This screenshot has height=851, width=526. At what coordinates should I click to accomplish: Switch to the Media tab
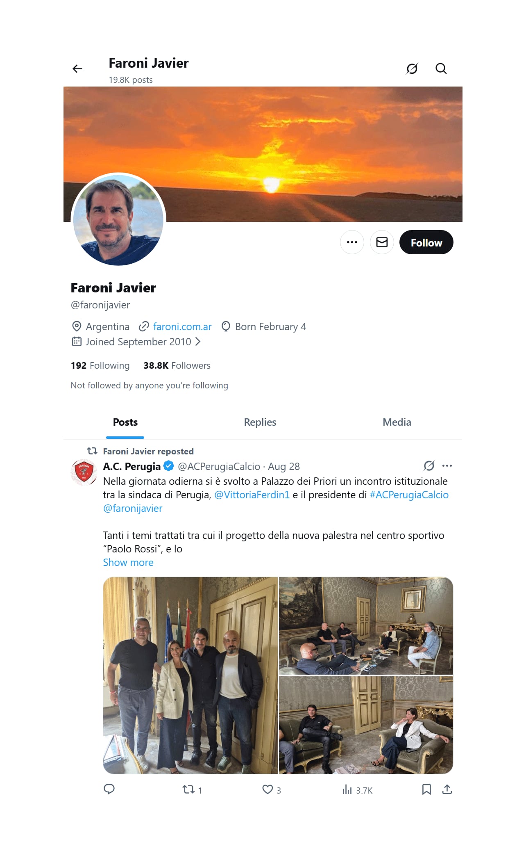[x=396, y=422]
